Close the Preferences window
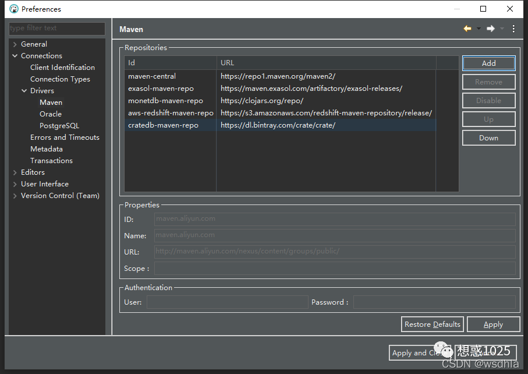 [x=510, y=9]
